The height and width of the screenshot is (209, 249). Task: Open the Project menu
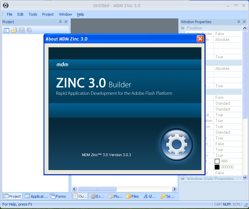click(x=48, y=14)
